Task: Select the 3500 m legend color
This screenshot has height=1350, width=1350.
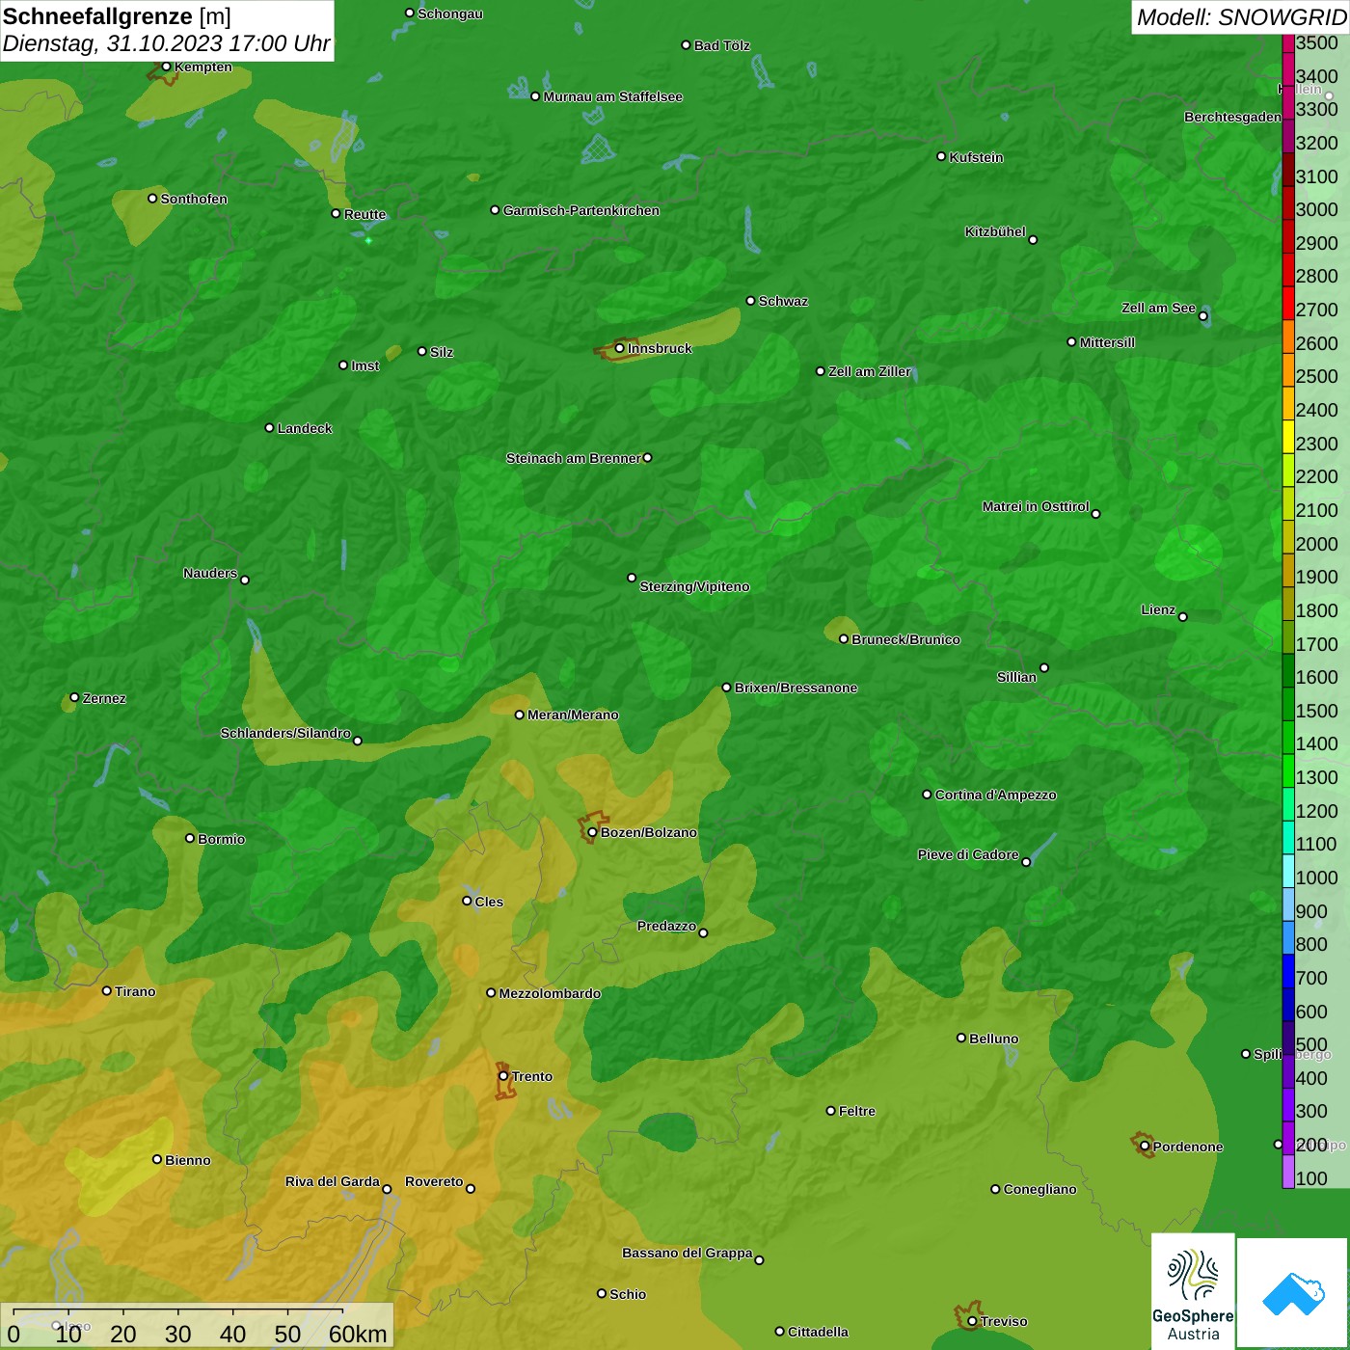Action: [1288, 43]
